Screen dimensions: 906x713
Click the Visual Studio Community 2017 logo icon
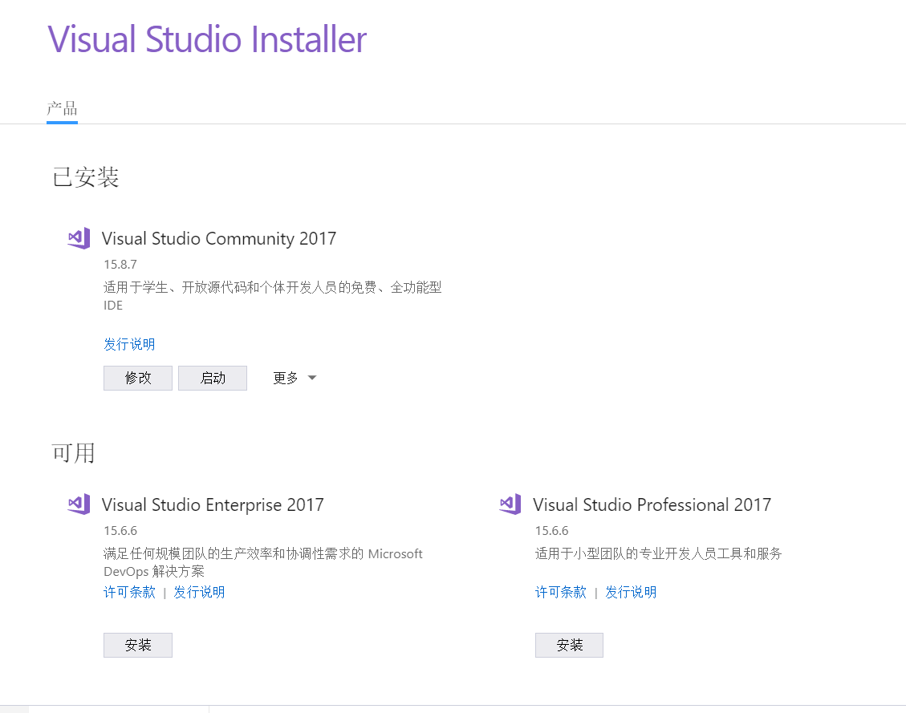[x=78, y=238]
